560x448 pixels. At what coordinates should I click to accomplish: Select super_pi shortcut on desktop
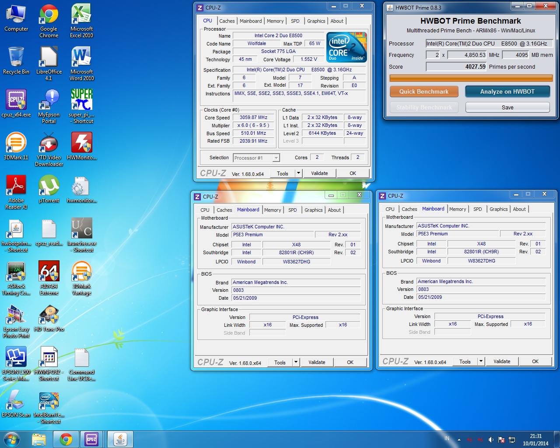tap(81, 107)
